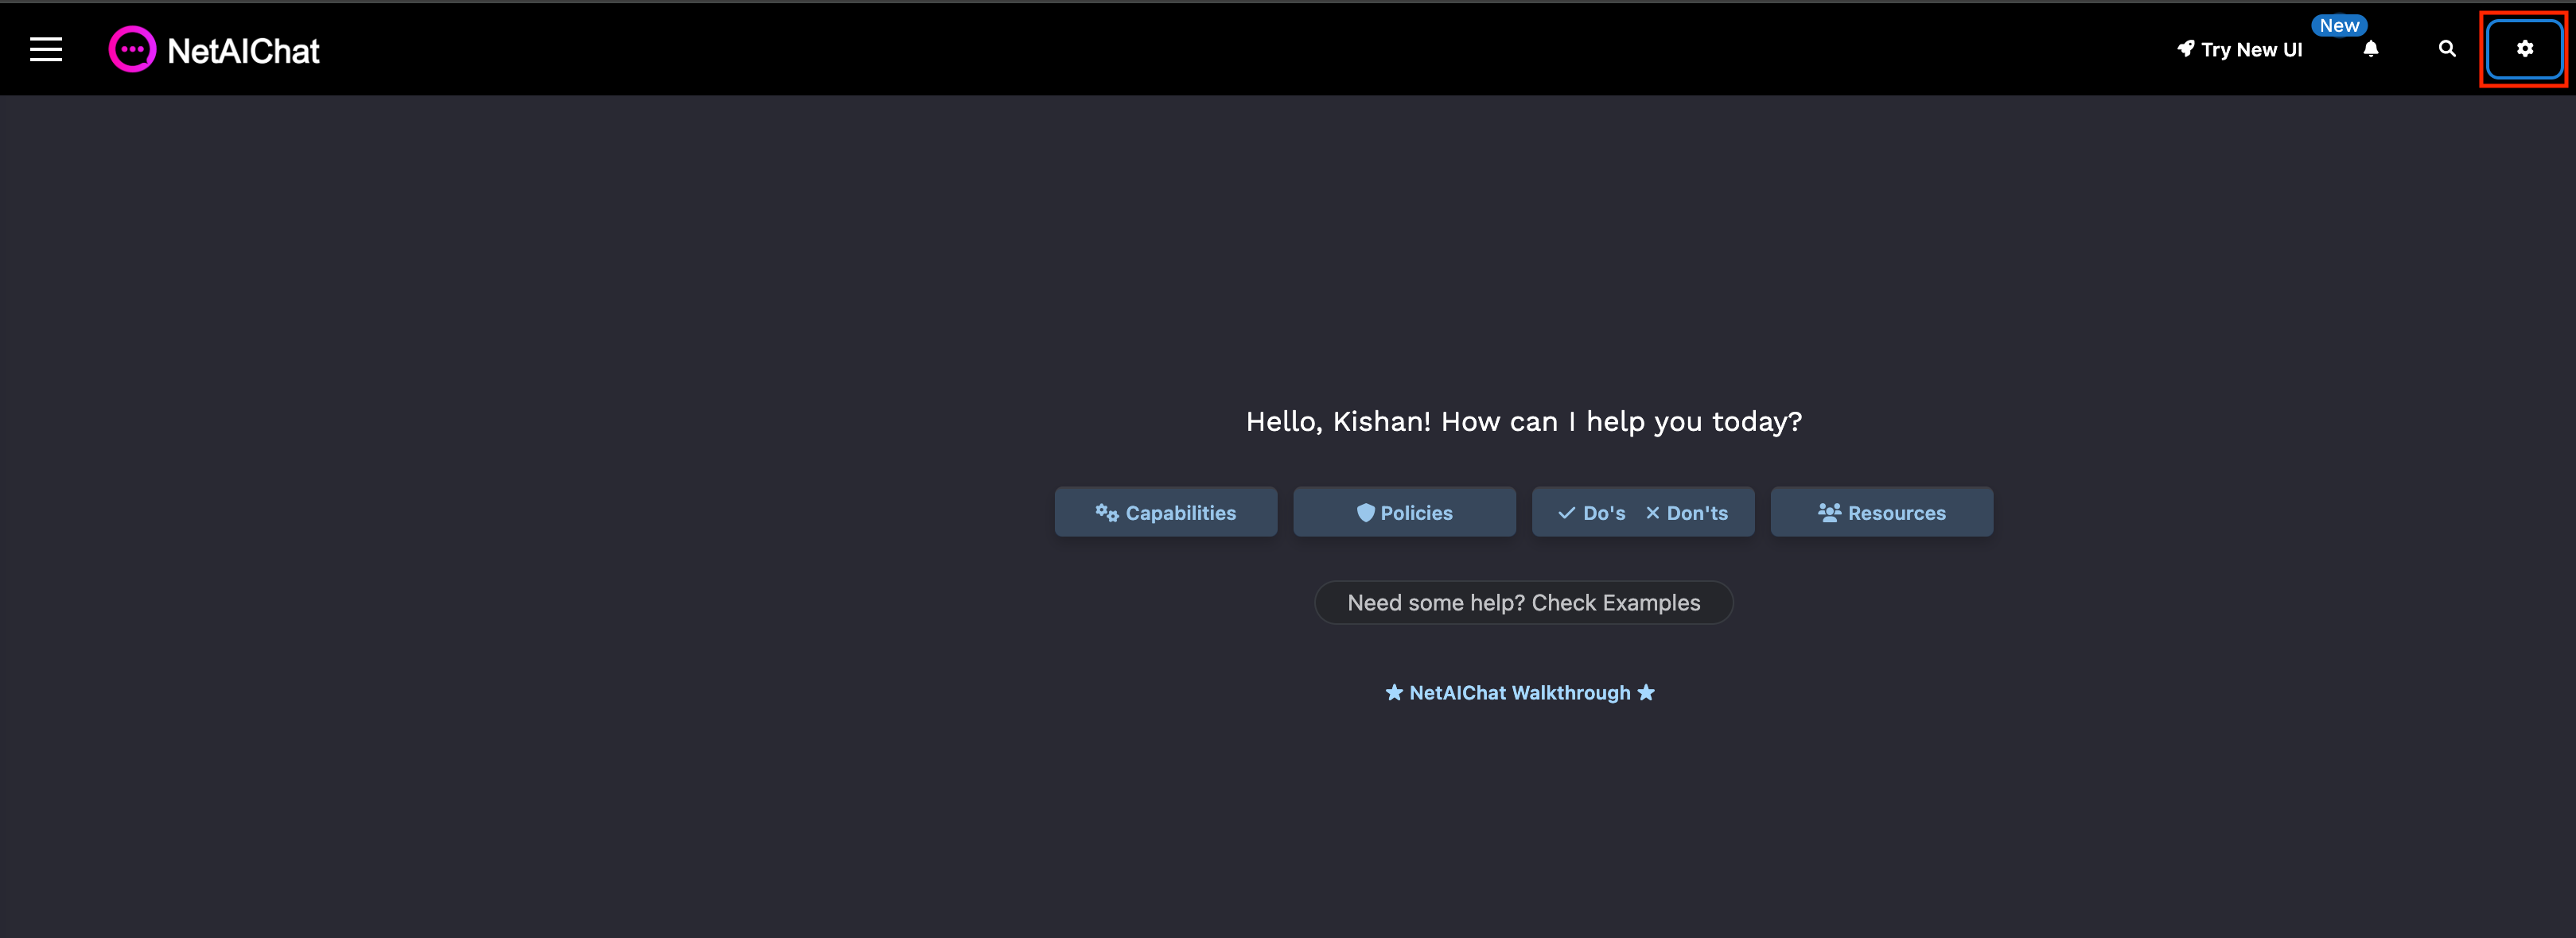Open the Capabilities button
This screenshot has height=938, width=2576.
click(x=1166, y=513)
